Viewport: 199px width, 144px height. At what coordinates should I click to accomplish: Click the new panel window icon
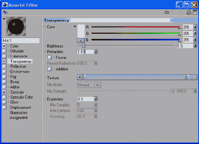pos(195,12)
